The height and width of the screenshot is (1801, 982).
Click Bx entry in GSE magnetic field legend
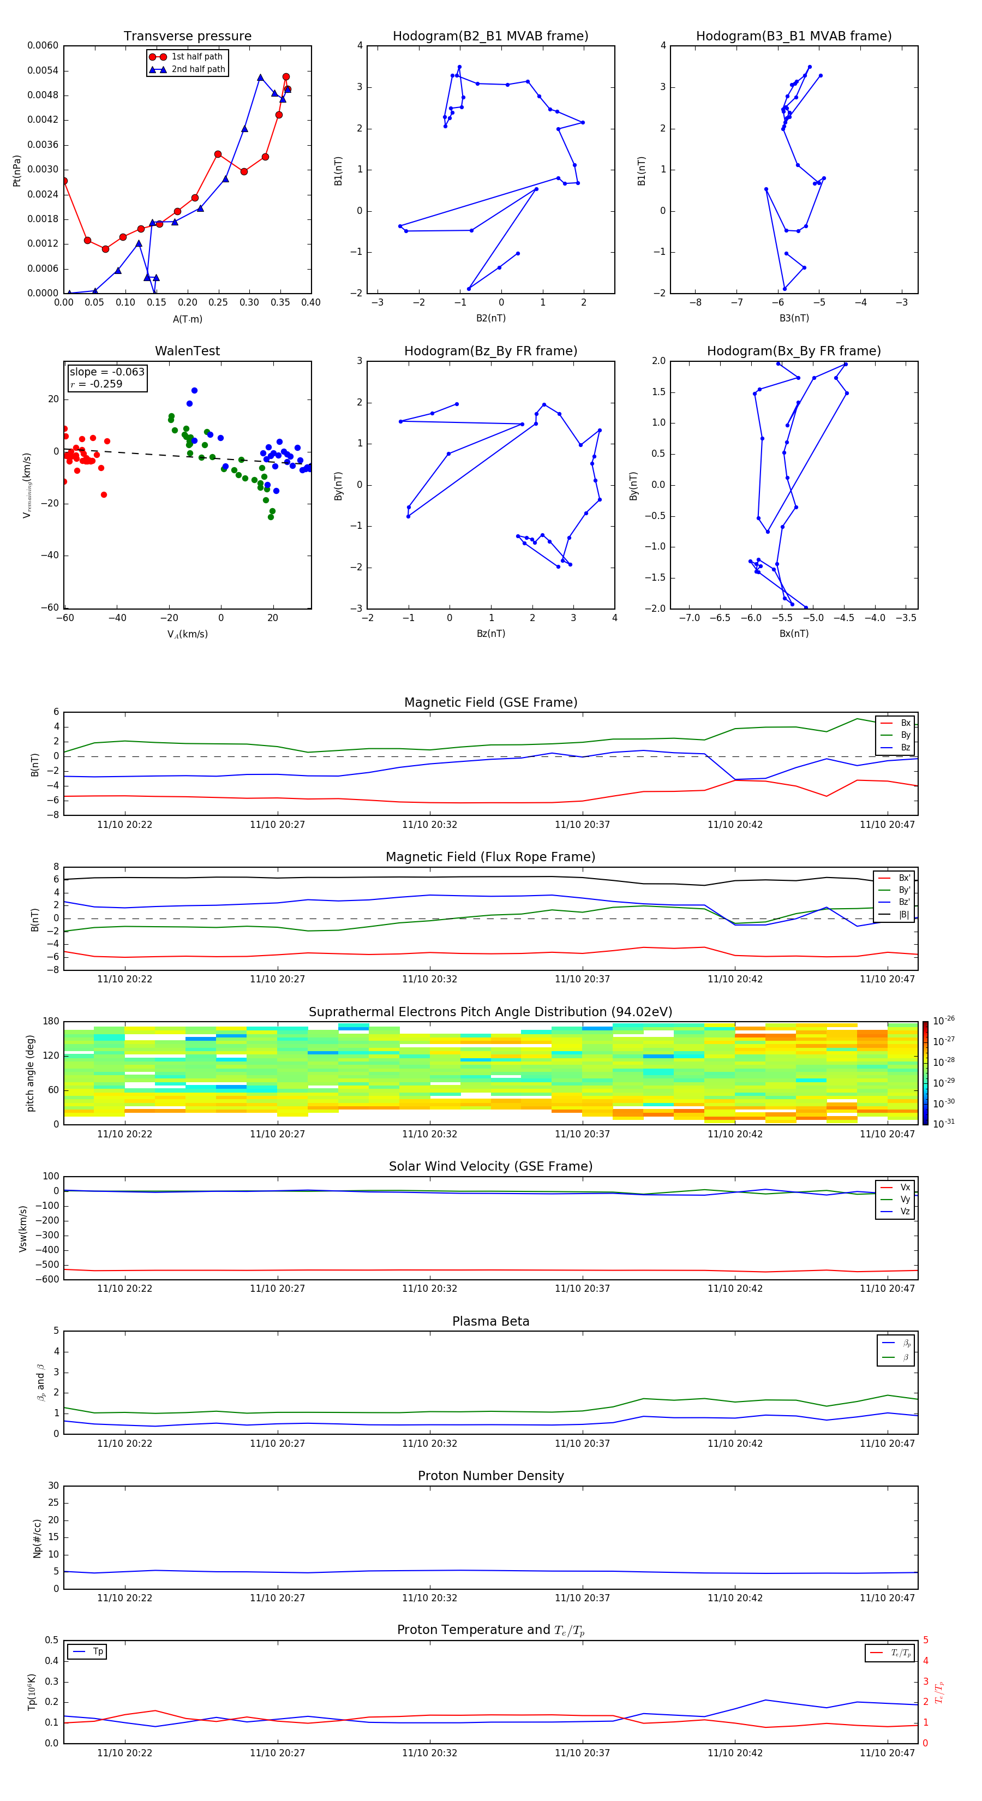click(896, 723)
